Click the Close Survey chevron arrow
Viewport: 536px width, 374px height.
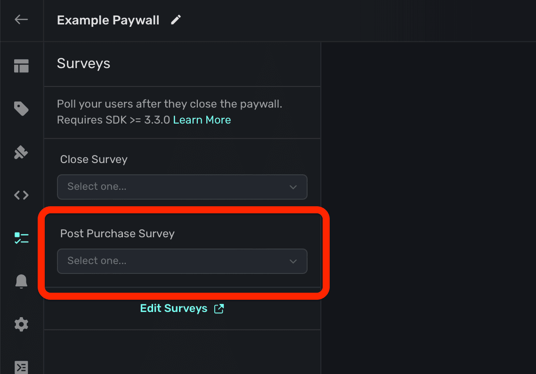point(293,187)
